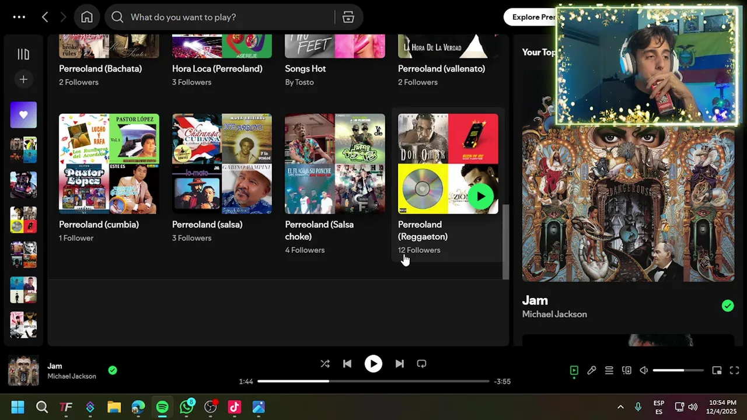Show lyrics with microphone icon
The height and width of the screenshot is (420, 747).
592,370
